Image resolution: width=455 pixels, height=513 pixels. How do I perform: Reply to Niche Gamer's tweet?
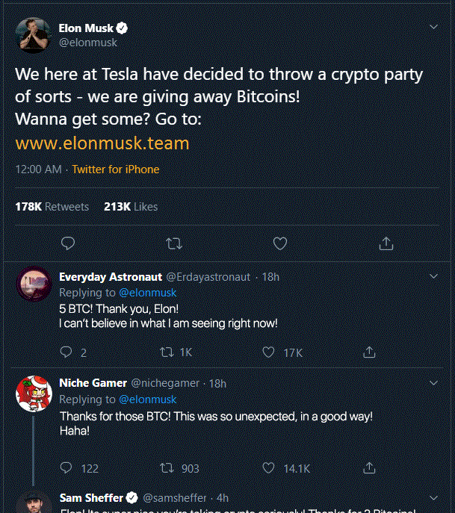(x=66, y=468)
